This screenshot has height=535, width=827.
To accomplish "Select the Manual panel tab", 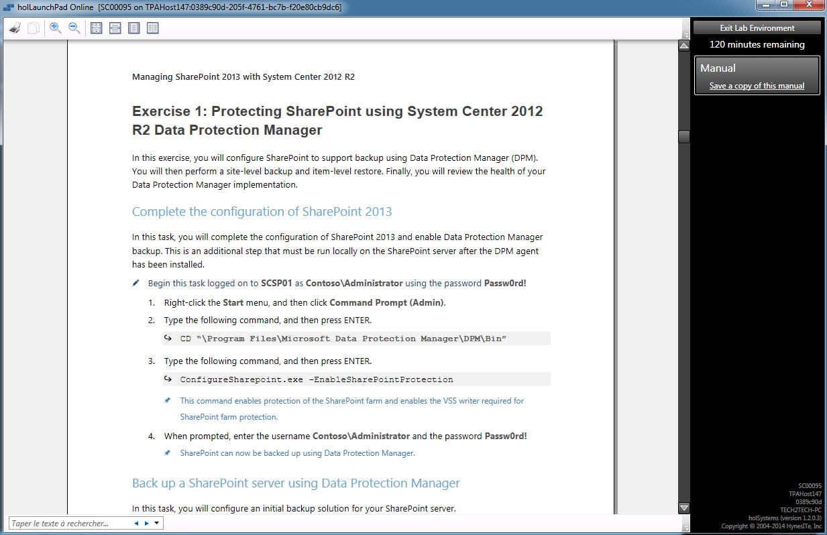I will click(757, 75).
